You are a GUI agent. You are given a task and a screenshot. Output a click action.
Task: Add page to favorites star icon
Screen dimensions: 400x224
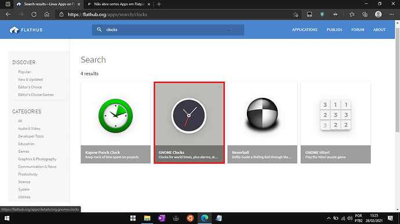pos(296,14)
